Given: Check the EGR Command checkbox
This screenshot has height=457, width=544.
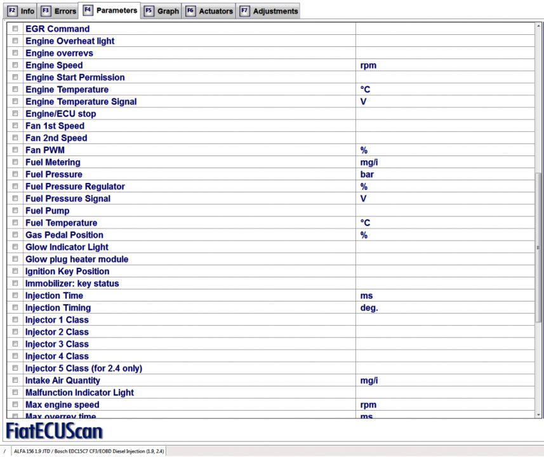Looking at the screenshot, I should (x=15, y=29).
